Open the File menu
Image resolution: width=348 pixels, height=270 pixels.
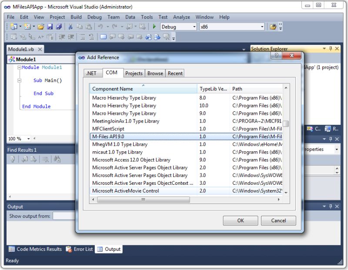(10, 17)
